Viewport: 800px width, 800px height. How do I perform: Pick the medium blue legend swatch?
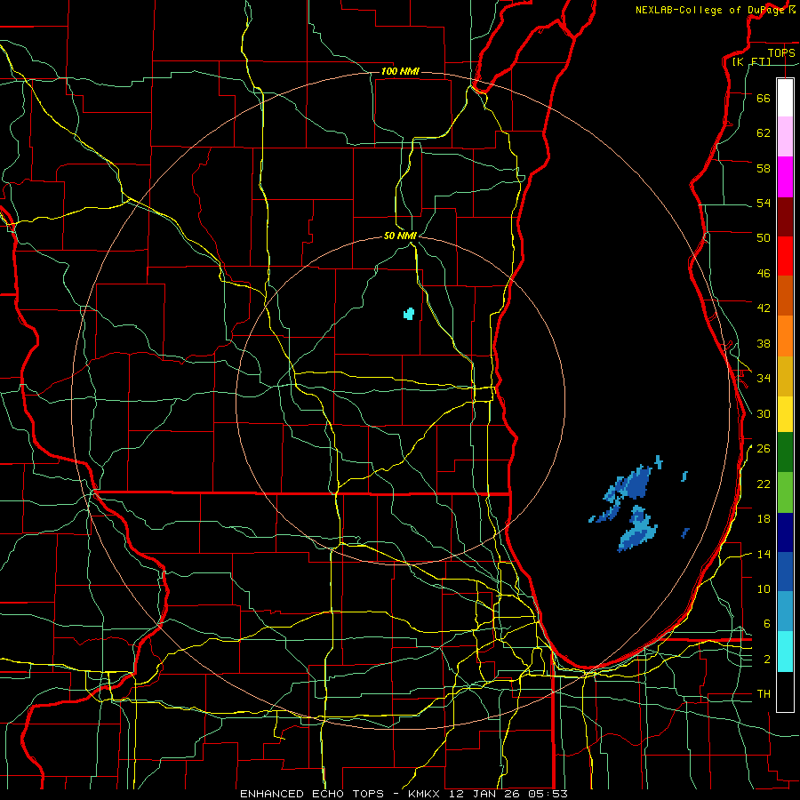point(785,572)
